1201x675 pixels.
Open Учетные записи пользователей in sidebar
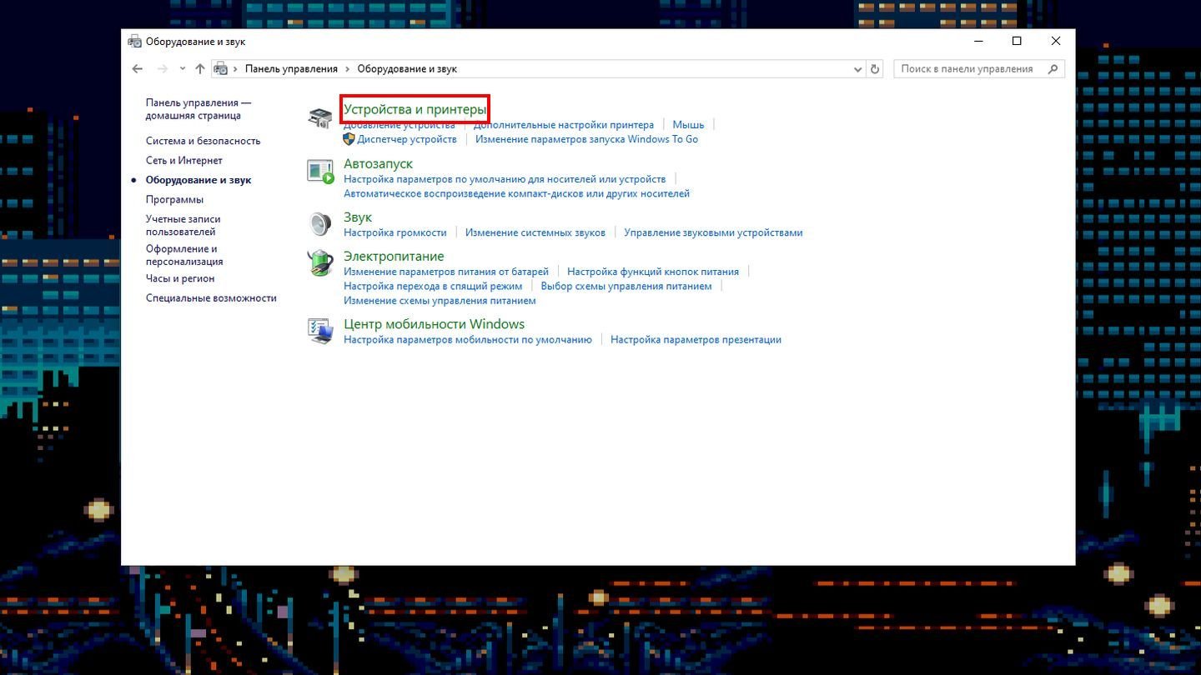click(183, 225)
